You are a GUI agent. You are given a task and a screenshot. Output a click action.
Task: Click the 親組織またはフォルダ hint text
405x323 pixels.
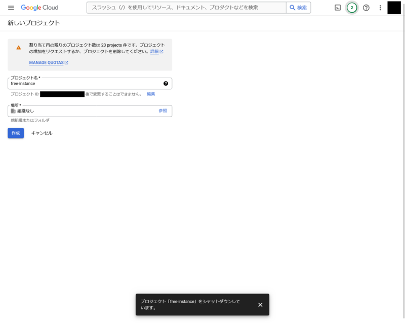30,120
